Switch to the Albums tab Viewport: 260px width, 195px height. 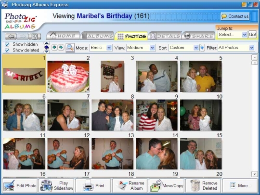[97, 36]
